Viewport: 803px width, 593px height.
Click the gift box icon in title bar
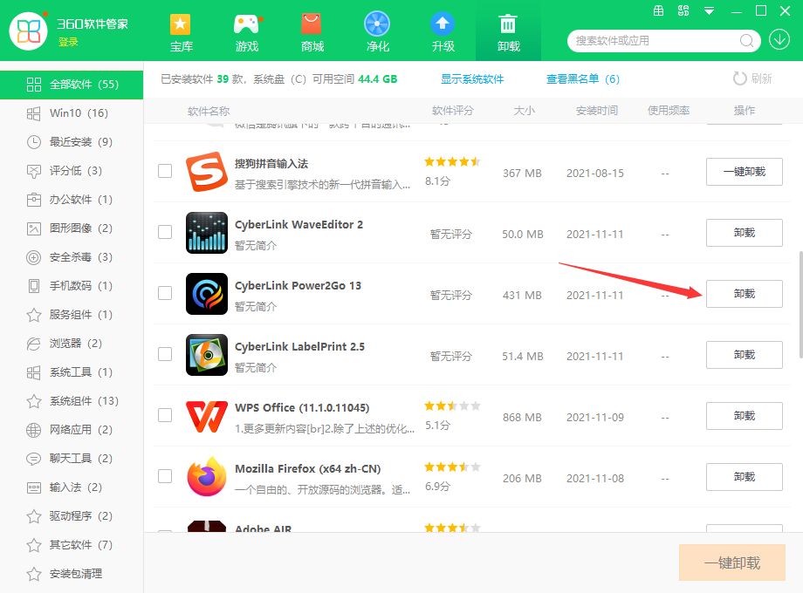coord(659,10)
